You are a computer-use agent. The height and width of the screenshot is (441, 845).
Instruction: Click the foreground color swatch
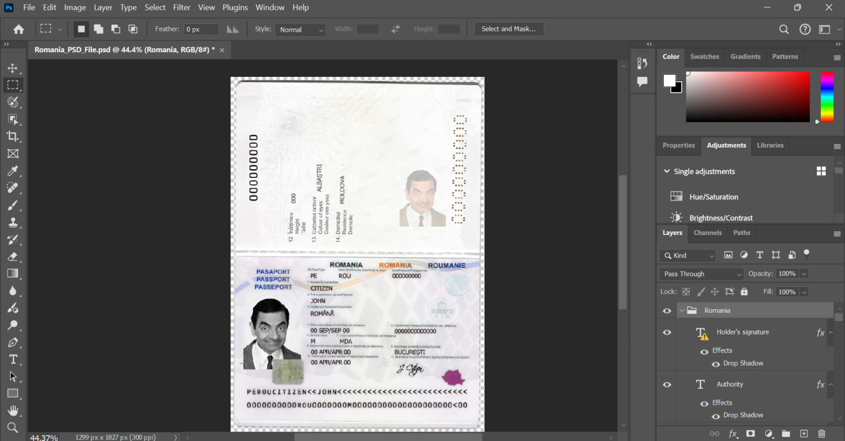[669, 80]
